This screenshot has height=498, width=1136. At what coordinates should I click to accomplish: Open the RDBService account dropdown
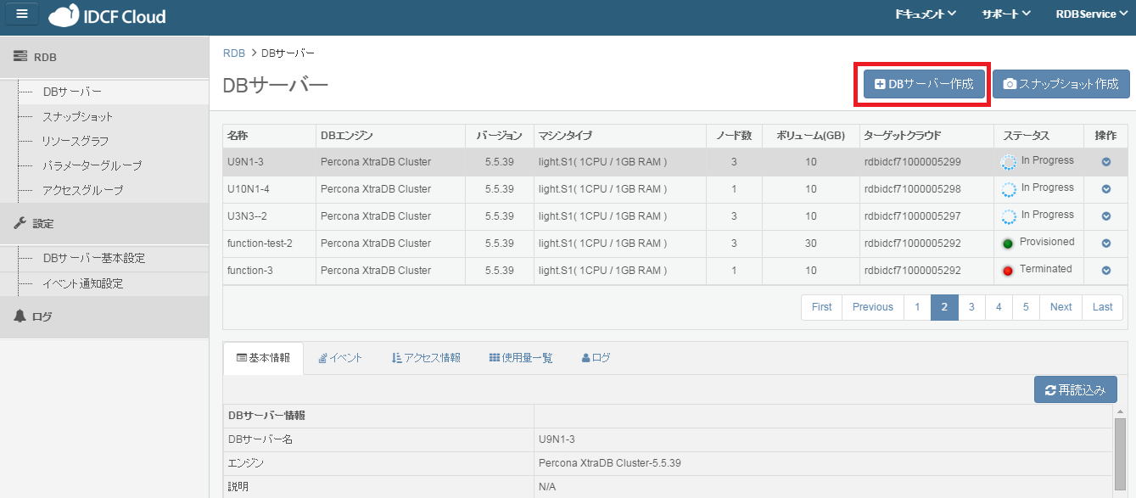(x=1091, y=14)
